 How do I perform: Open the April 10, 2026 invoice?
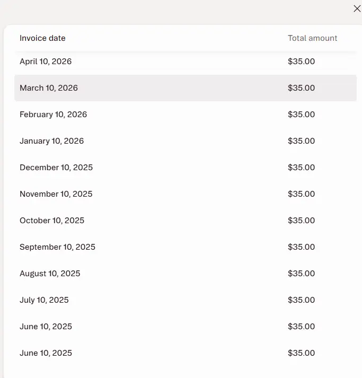(186, 61)
